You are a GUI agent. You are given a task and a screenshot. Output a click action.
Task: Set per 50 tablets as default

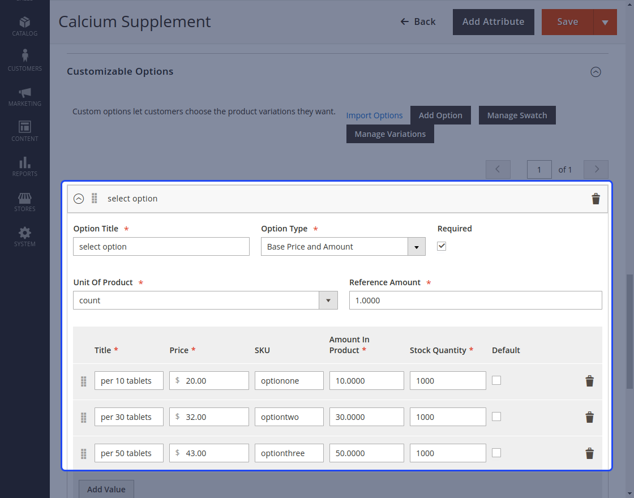(496, 453)
